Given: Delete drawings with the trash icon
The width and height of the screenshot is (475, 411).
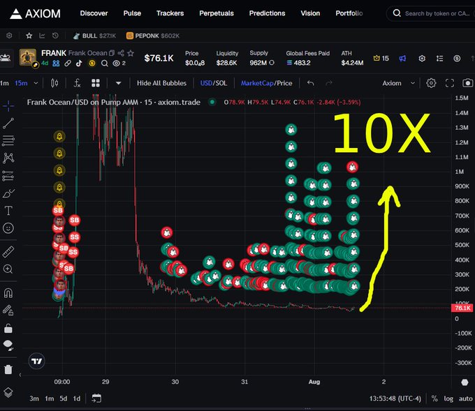Looking at the screenshot, I should (8, 369).
